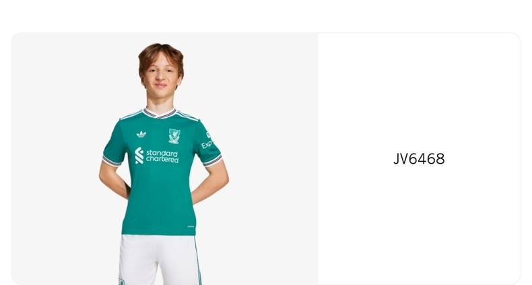Click the white shorts in product image
Image resolution: width=532 pixels, height=285 pixels.
coord(160,260)
